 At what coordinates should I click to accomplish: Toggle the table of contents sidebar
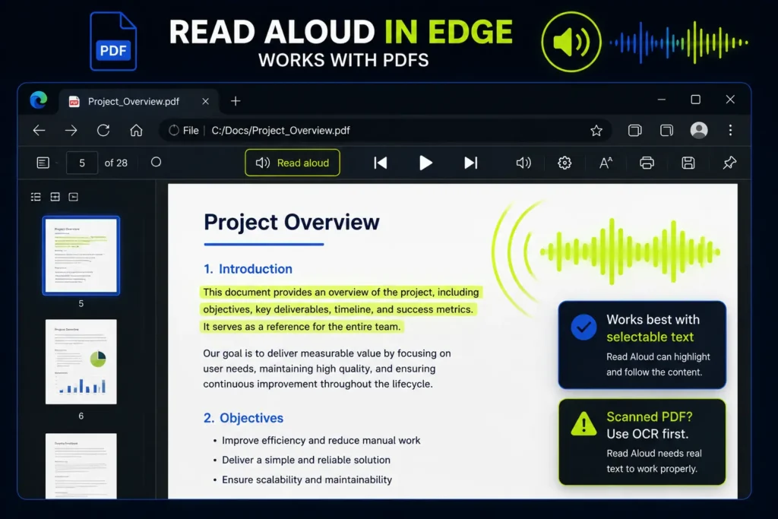pyautogui.click(x=43, y=163)
